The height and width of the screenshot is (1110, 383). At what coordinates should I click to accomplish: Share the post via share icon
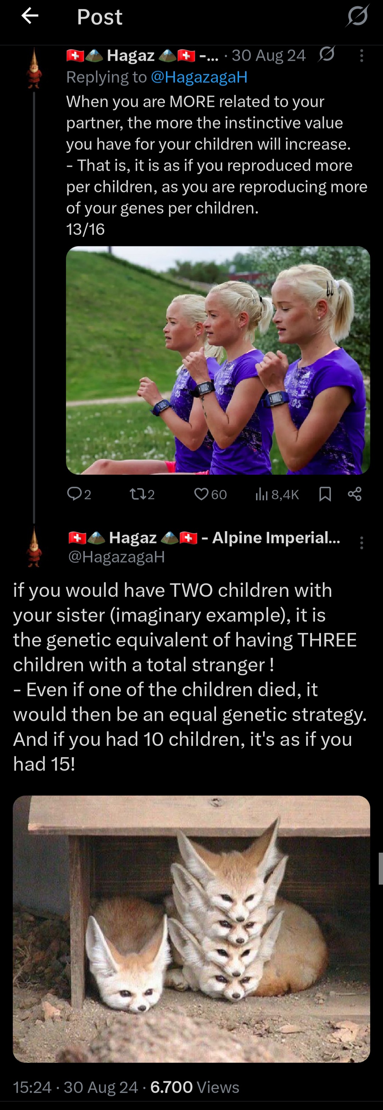pos(355,494)
